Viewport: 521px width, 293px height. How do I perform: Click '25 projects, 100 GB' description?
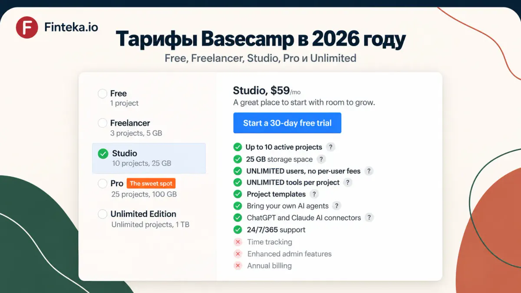[144, 194]
